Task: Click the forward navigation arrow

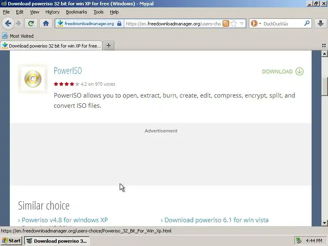Action: click(x=18, y=23)
